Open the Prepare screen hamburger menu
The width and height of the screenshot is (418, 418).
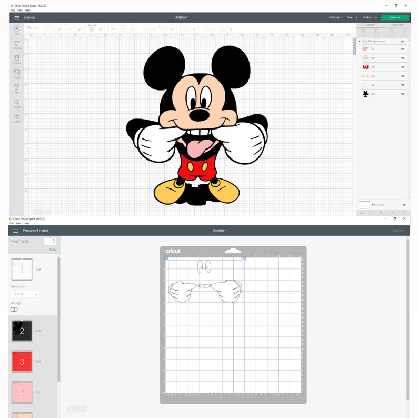tap(16, 231)
